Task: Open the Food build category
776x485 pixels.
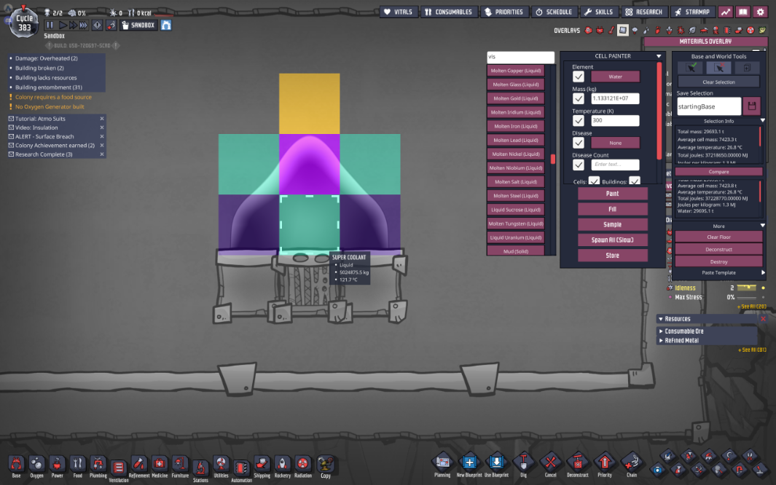Action: (78, 466)
